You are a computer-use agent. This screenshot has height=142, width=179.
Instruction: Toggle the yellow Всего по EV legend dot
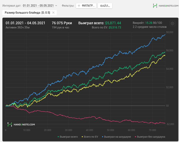82,137
